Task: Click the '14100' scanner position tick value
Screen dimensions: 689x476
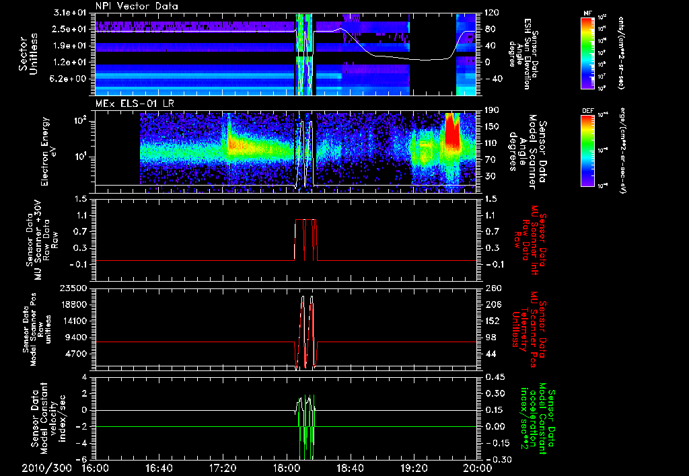Action: 74,321
